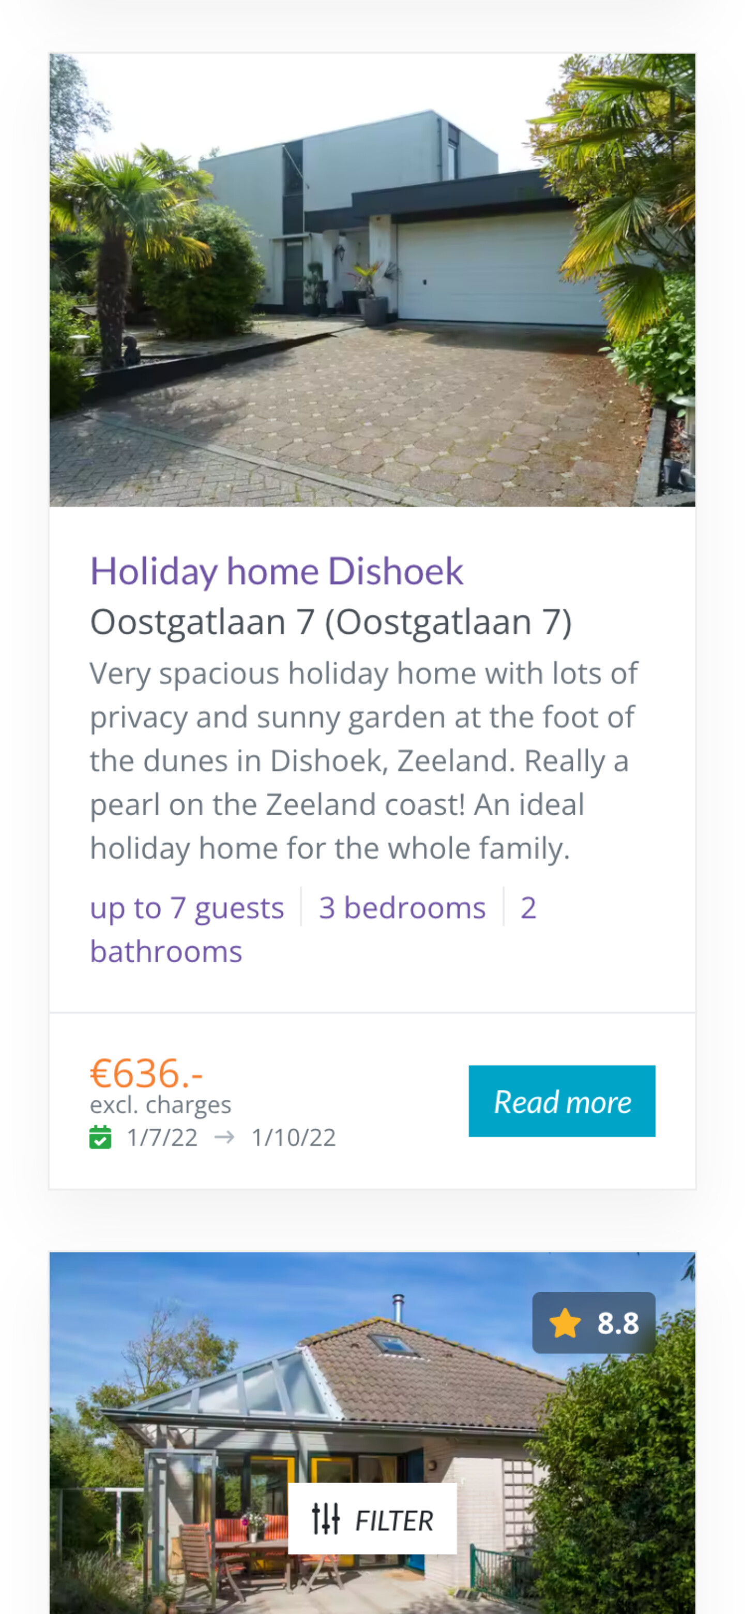Image resolution: width=745 pixels, height=1614 pixels.
Task: Click the green calendar check icon
Action: click(x=100, y=1137)
